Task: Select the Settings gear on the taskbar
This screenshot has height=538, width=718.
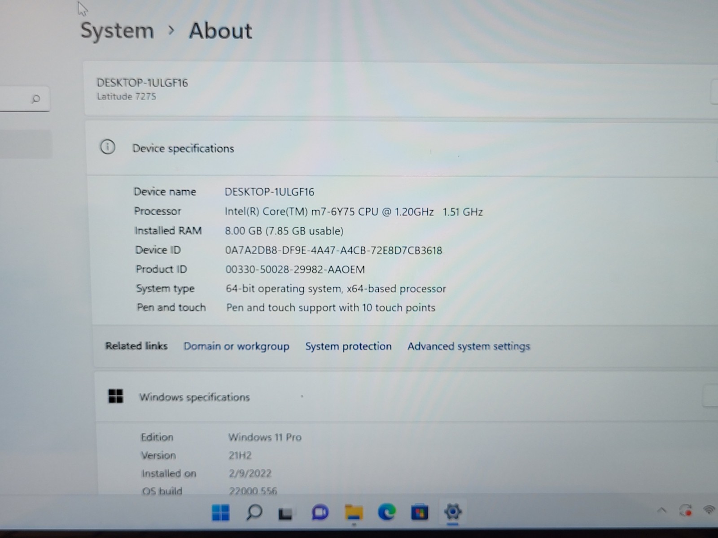Action: 452,512
